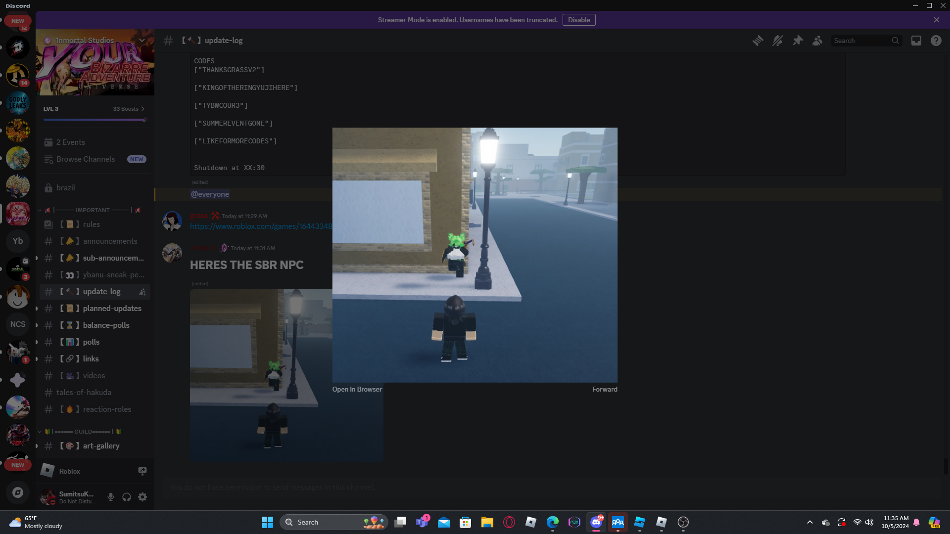Open the planned-updates channel
The width and height of the screenshot is (950, 534).
pyautogui.click(x=112, y=308)
